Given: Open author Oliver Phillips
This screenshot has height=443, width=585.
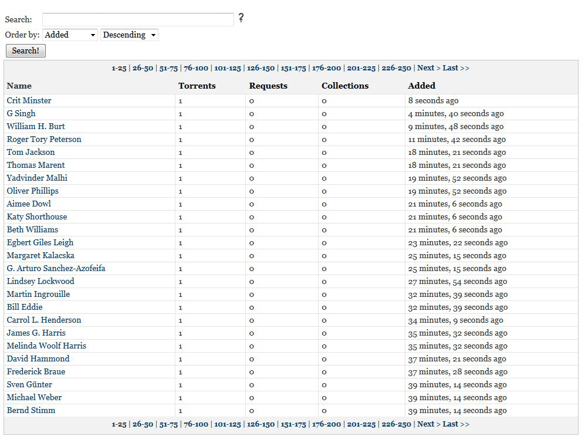Looking at the screenshot, I should tap(33, 191).
